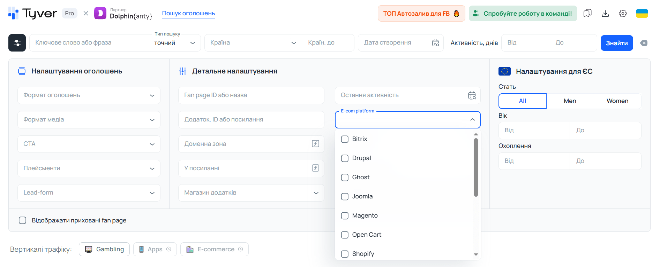Check the Ghost platform checkbox
Viewport: 660px width, 267px height.
(x=345, y=177)
